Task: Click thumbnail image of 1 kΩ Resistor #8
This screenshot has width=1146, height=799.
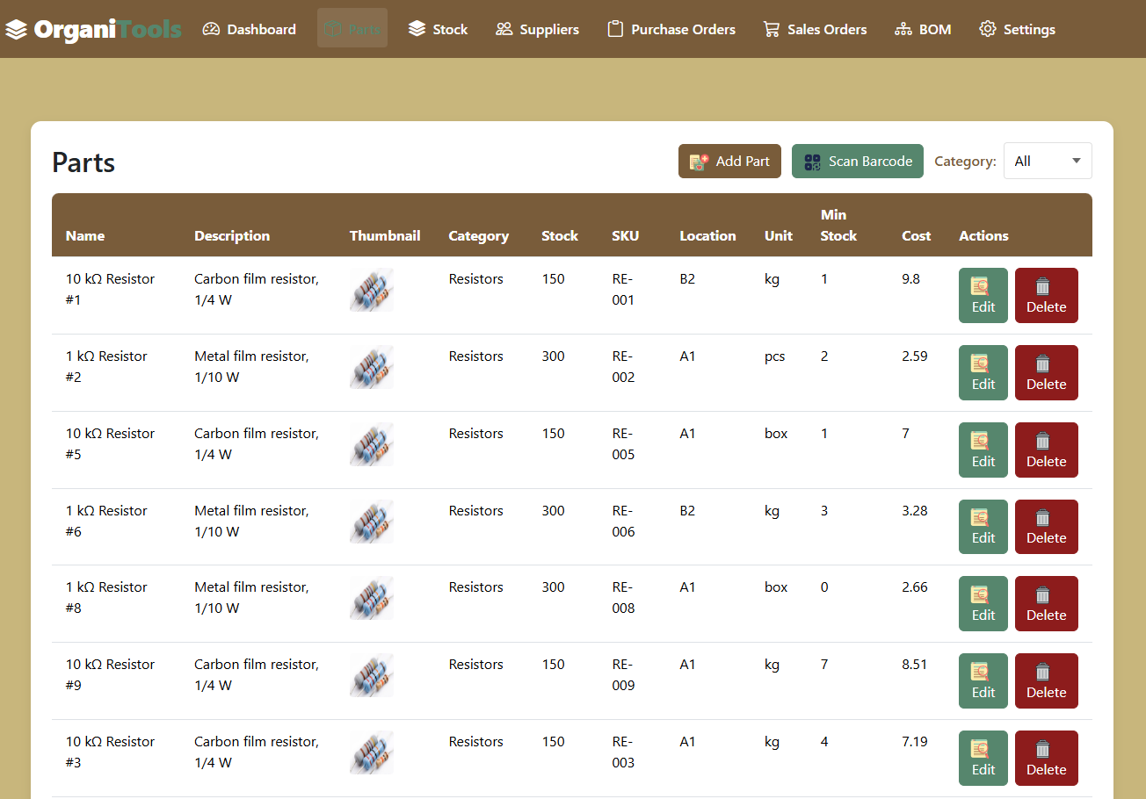Action: (x=371, y=598)
